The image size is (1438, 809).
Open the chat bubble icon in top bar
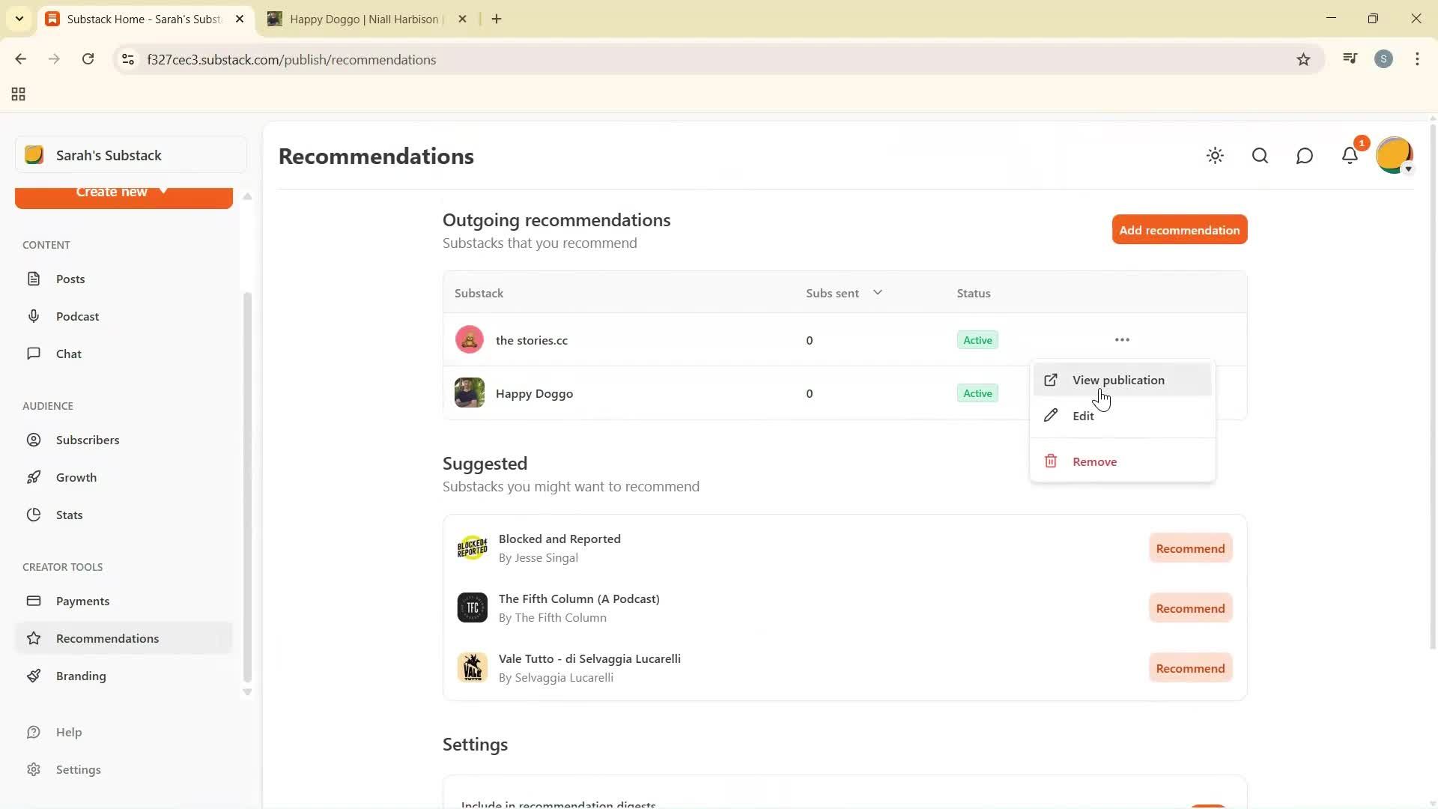click(x=1305, y=156)
